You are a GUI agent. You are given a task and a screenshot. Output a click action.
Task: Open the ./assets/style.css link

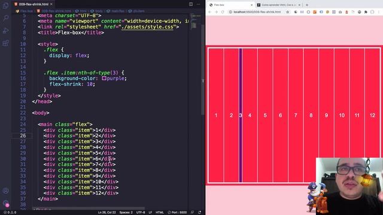[x=147, y=27]
